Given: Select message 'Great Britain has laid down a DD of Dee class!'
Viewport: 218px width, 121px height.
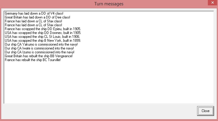Looking at the screenshot, I should click(x=37, y=17).
